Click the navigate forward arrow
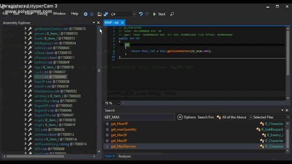Image resolution: width=292 pixels, height=164 pixels. (x=92, y=14)
